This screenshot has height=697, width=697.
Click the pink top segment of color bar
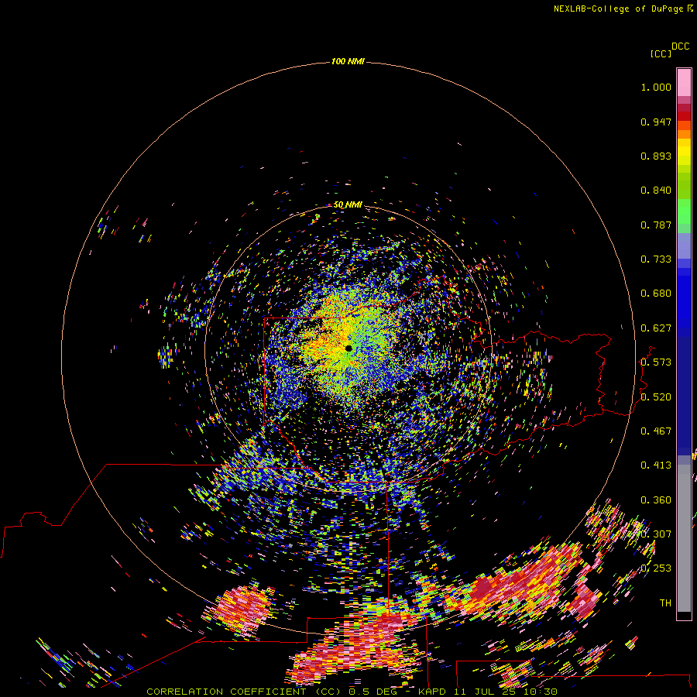coord(684,82)
